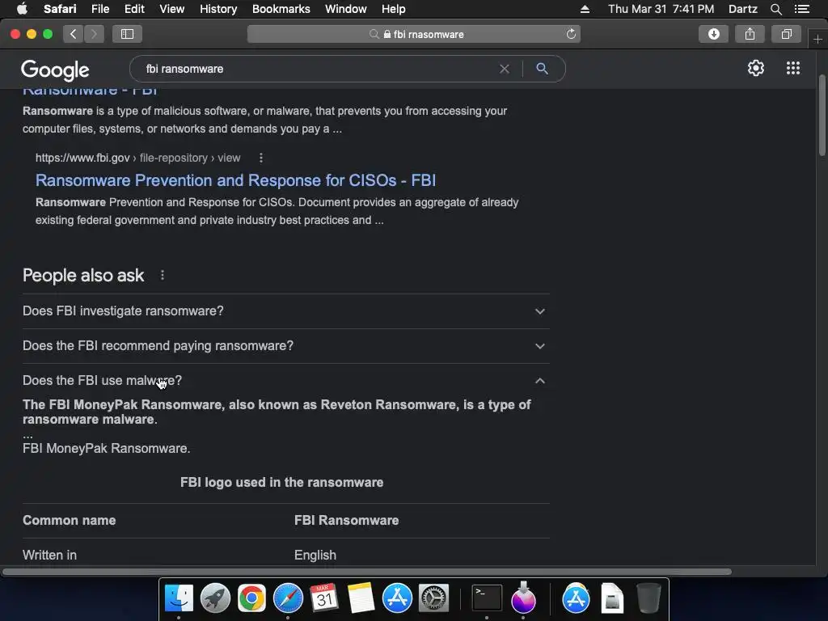Open the File menu
The width and height of the screenshot is (828, 621).
[99, 9]
